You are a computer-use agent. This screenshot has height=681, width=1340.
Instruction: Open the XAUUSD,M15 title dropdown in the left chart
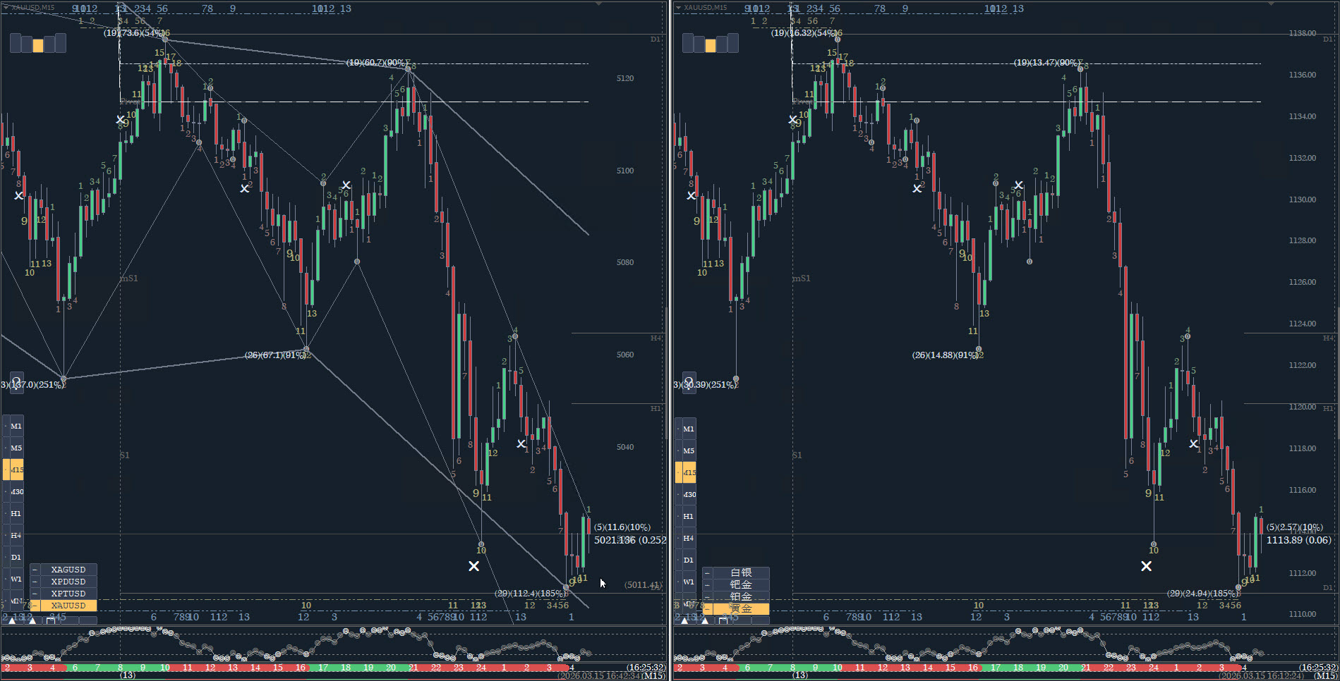click(6, 8)
